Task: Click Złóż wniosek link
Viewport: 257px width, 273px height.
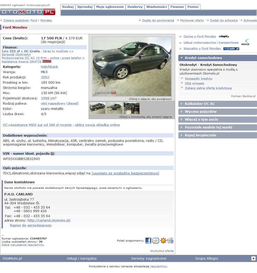Action: (x=195, y=83)
